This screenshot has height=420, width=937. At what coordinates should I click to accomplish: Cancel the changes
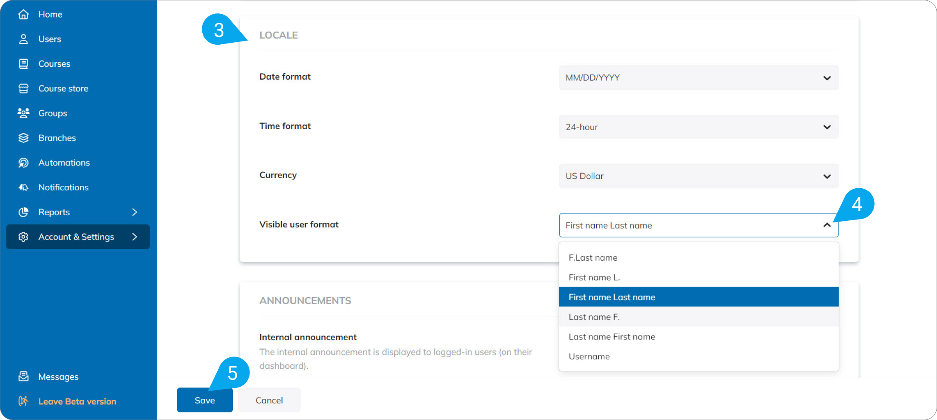coord(269,400)
